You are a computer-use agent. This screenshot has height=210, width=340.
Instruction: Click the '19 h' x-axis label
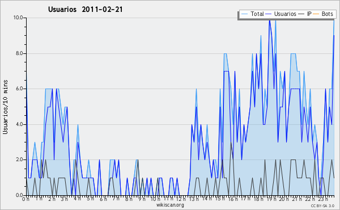pyautogui.click(x=271, y=199)
